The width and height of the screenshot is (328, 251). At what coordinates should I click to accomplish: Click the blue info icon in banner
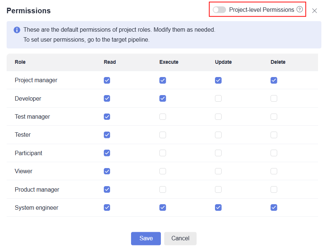pyautogui.click(x=17, y=30)
